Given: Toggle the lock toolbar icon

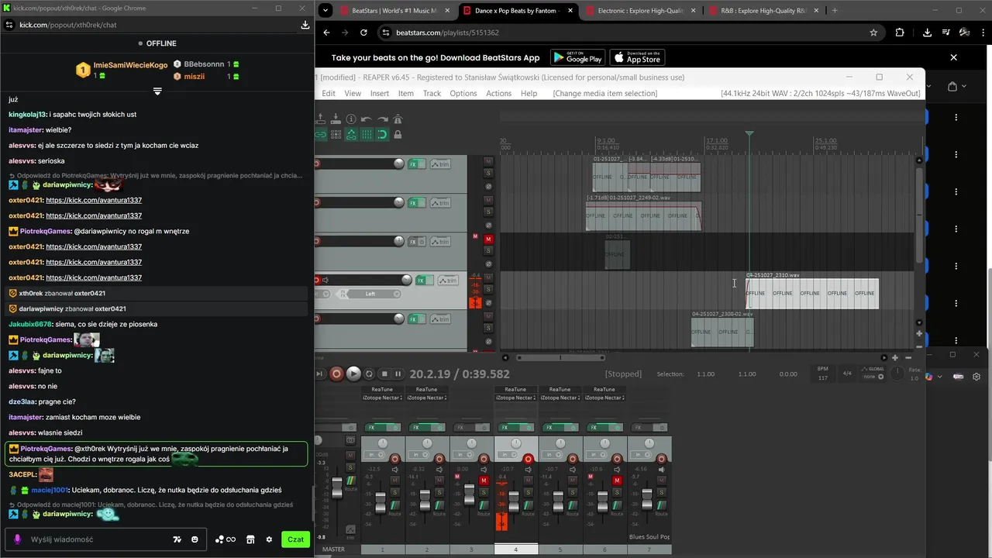Looking at the screenshot, I should click(x=398, y=135).
